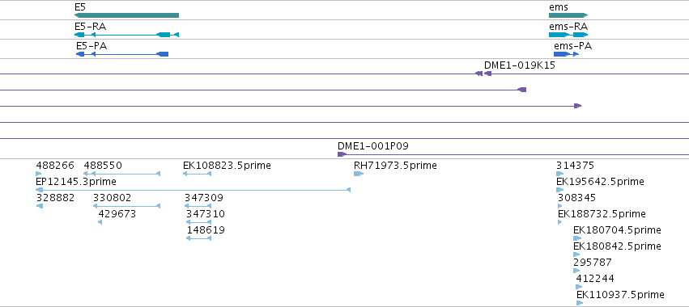Open the EK108823.5prime label
The image size is (689, 307).
tap(227, 166)
